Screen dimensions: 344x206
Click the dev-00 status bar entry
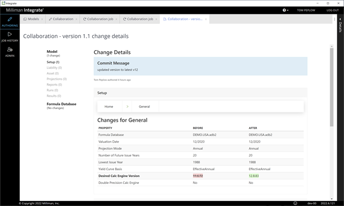[312, 203]
